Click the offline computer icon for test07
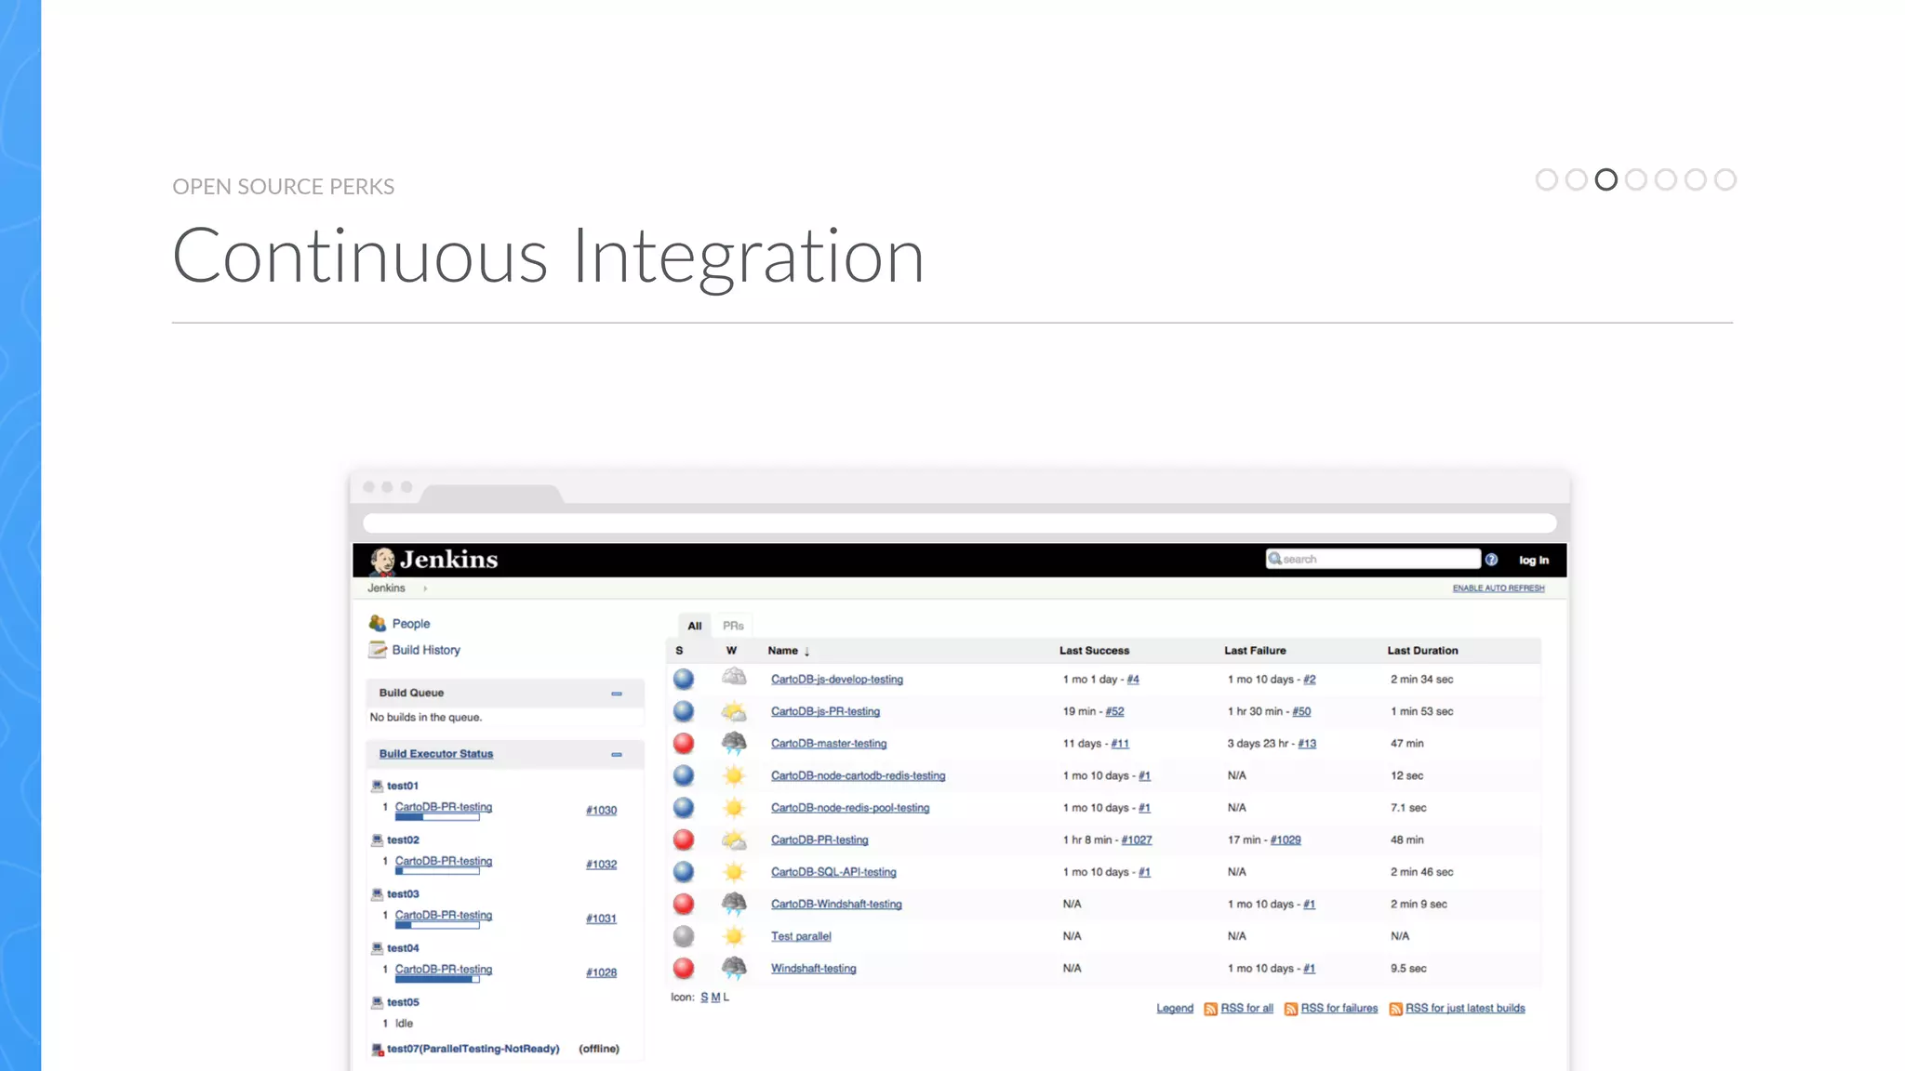 pyautogui.click(x=377, y=1049)
